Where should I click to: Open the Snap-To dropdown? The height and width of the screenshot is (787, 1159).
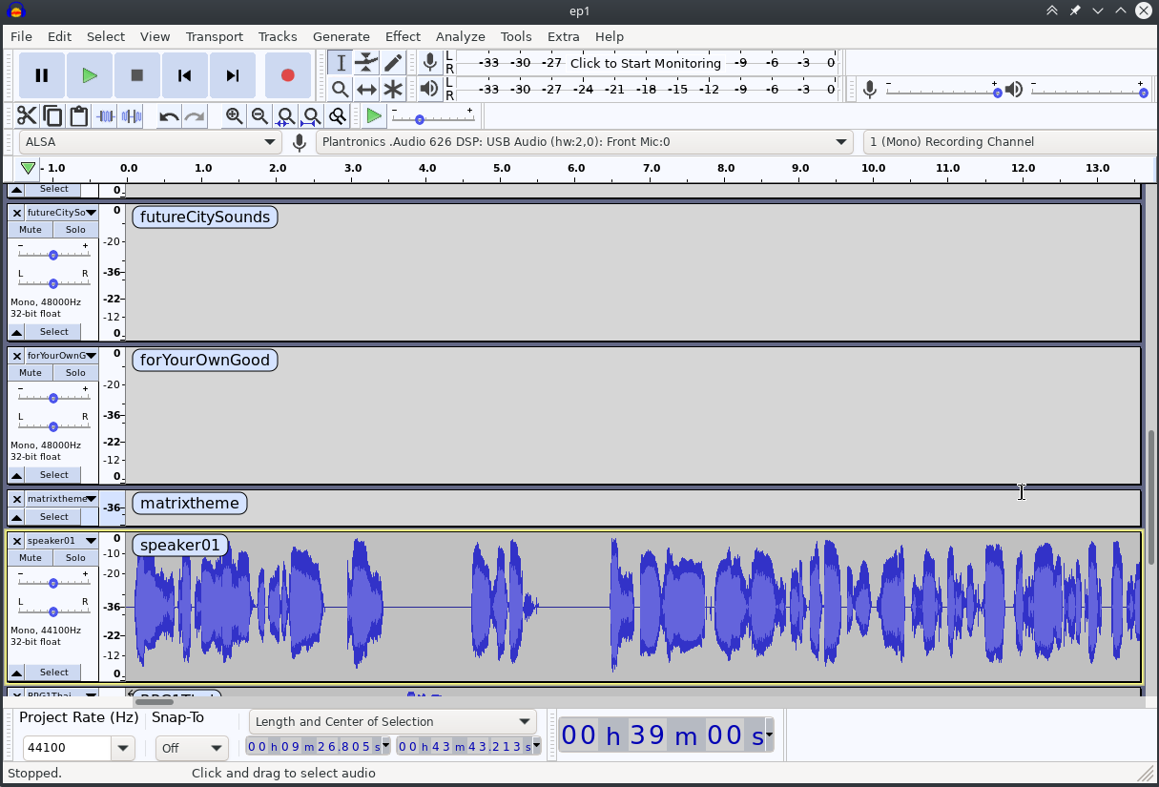[x=192, y=748]
